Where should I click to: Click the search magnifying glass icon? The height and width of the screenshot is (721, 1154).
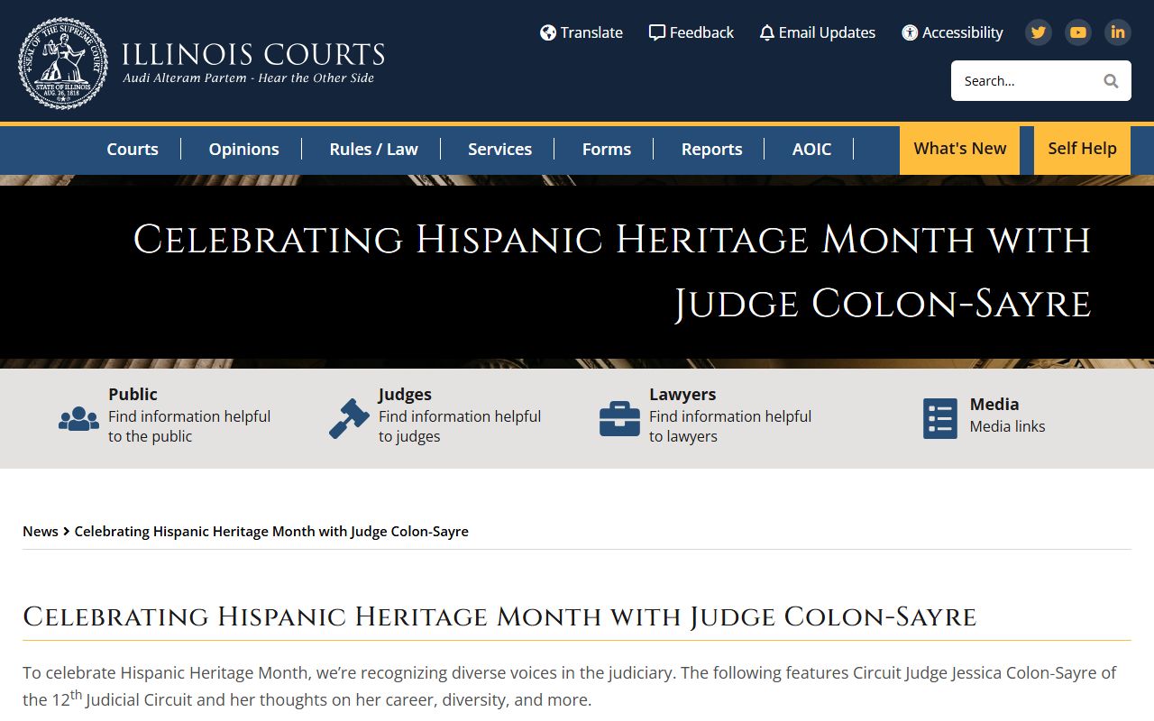pos(1111,81)
